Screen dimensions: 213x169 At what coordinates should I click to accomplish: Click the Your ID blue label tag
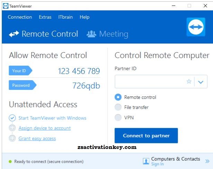pyautogui.click(x=20, y=71)
